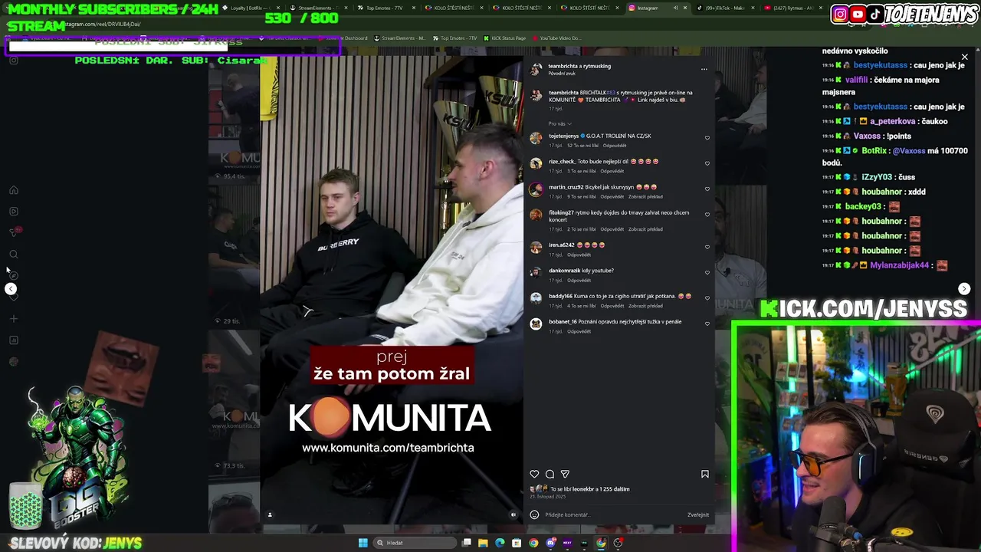Click 'Odpovědět' under tojetenjenys's comment
This screenshot has width=981, height=552.
[614, 146]
